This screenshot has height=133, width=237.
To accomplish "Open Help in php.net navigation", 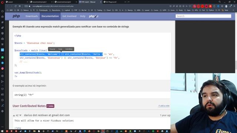I will [83, 16].
